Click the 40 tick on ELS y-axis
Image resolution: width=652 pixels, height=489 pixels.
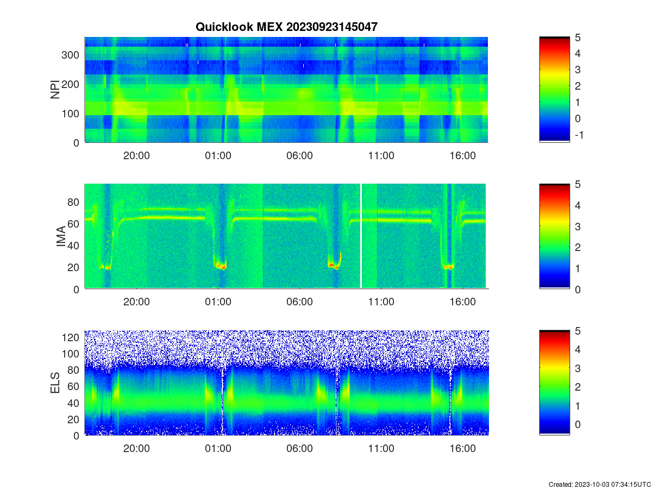pos(74,403)
